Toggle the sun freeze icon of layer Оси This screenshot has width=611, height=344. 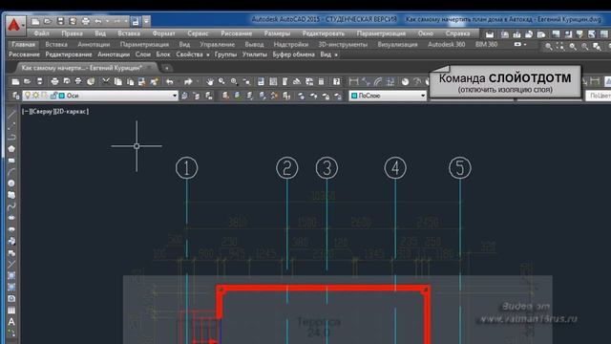(x=36, y=96)
